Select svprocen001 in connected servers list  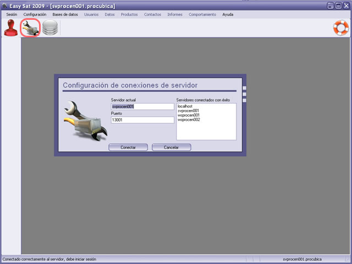pyautogui.click(x=188, y=111)
